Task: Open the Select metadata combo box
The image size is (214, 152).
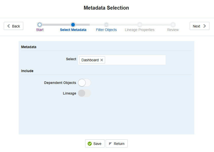Action: pyautogui.click(x=135, y=60)
